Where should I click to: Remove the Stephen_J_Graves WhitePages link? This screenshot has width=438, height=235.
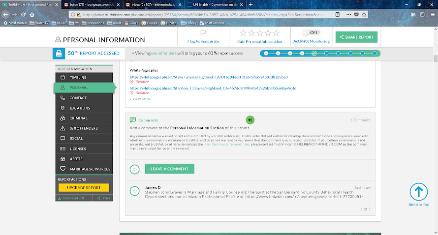[139, 92]
